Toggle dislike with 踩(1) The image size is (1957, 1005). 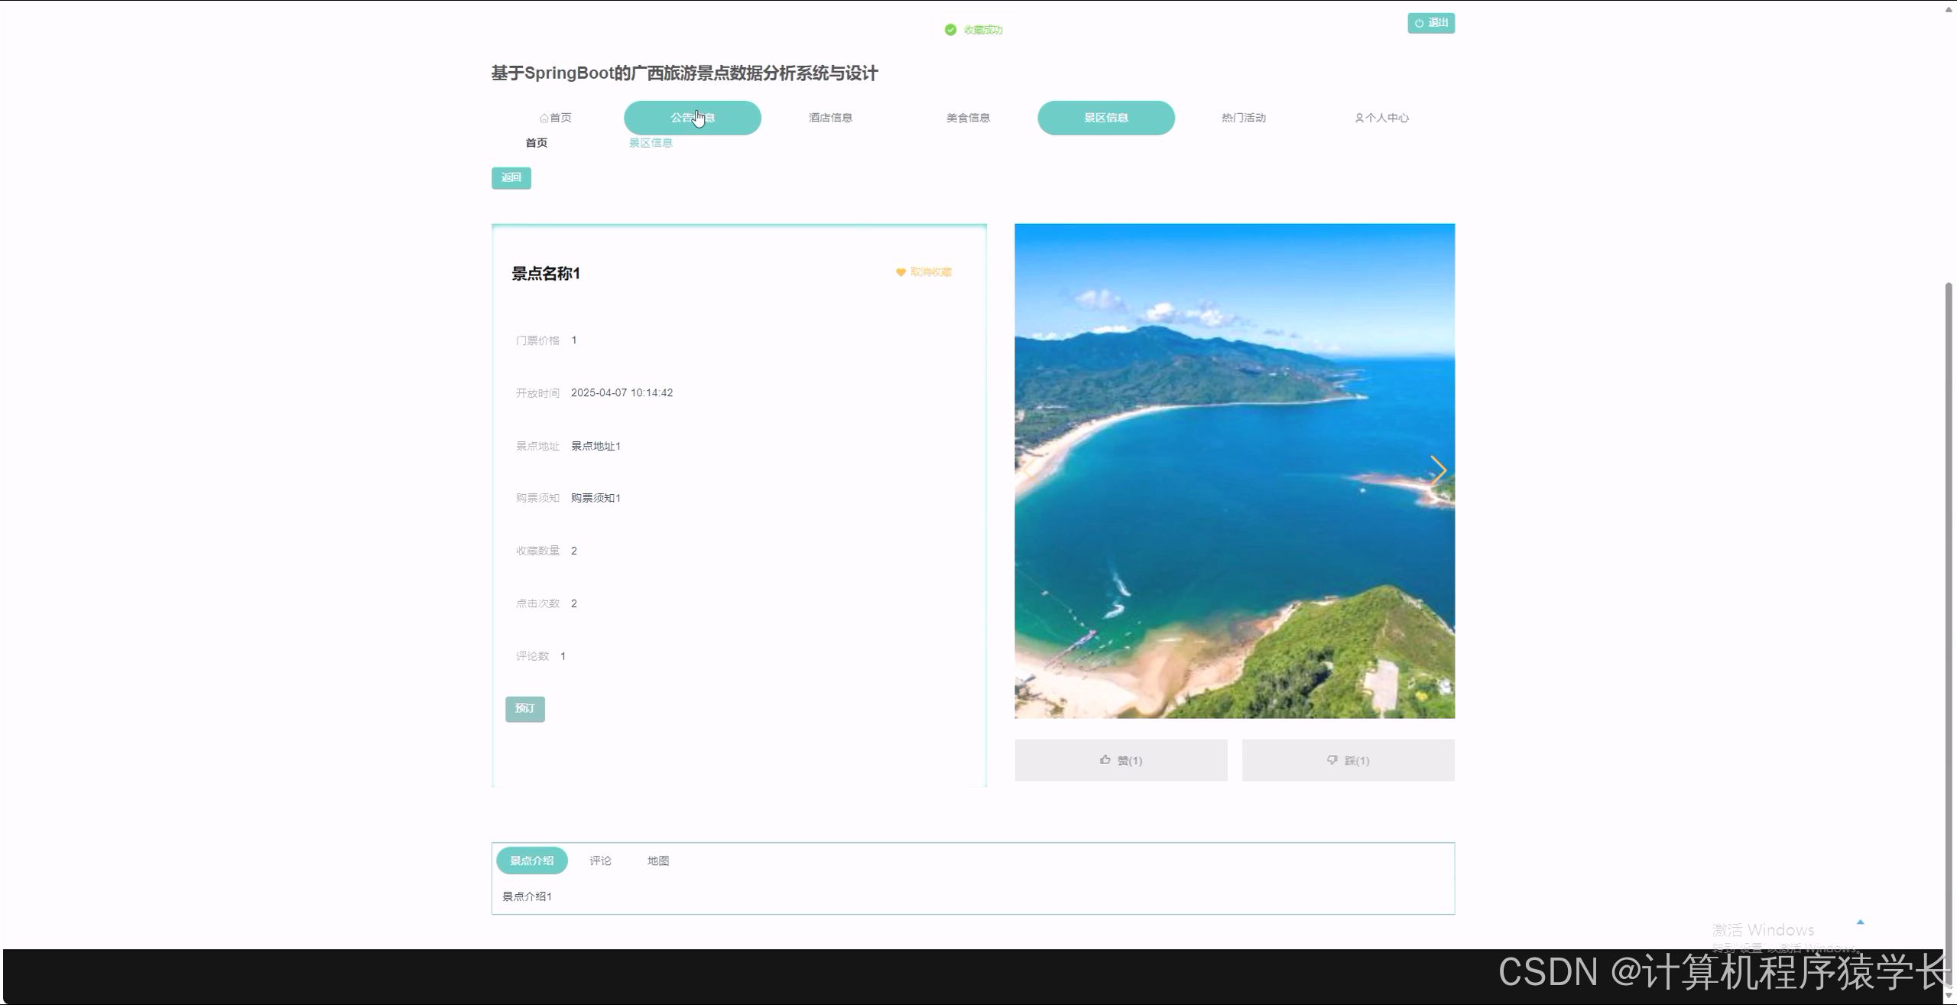pos(1348,759)
